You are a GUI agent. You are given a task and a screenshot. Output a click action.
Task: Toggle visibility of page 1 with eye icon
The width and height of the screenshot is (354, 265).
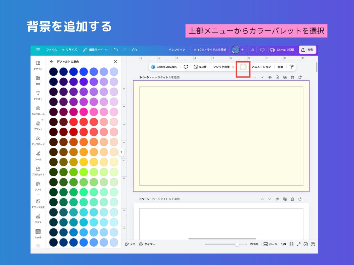pos(270,77)
